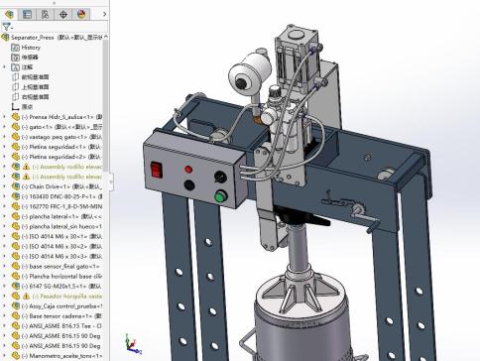This screenshot has width=480, height=361.
Task: Select the plancha lateral<1> row text
Action: click(61, 216)
